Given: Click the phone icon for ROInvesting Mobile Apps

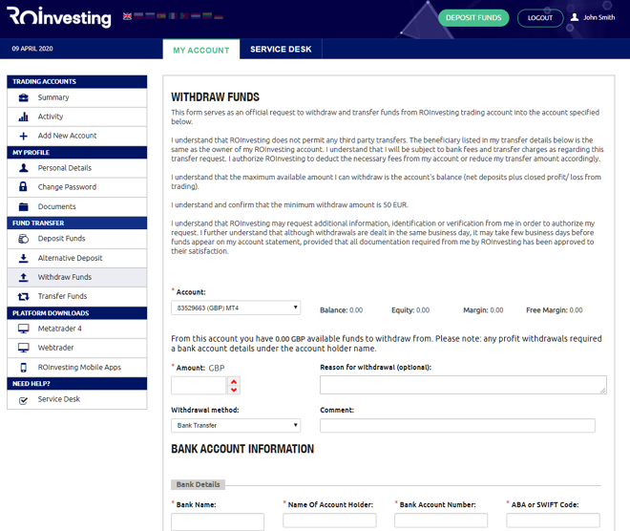Looking at the screenshot, I should (x=24, y=368).
